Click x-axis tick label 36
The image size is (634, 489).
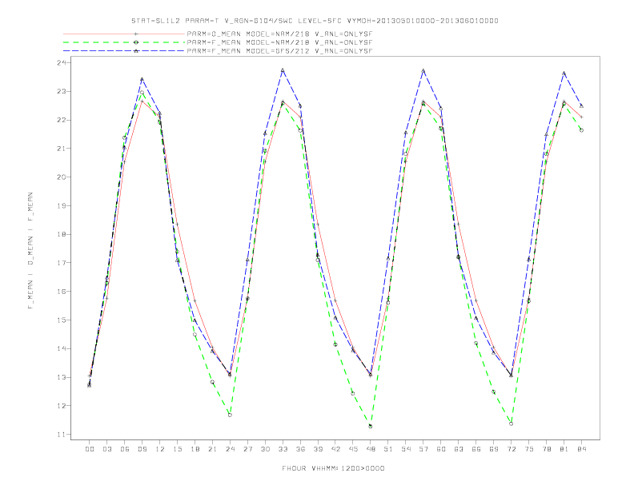pyautogui.click(x=300, y=449)
